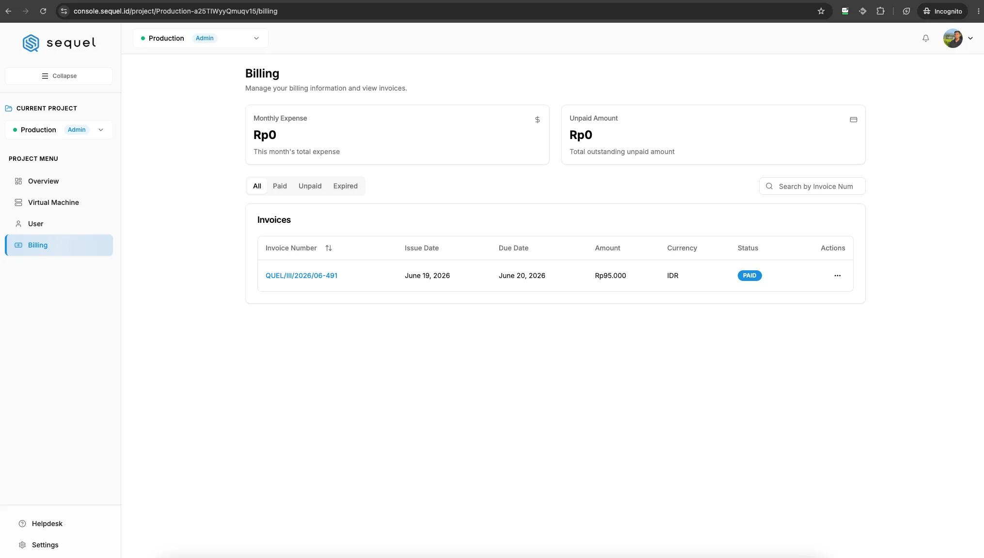The image size is (984, 558).
Task: Switch to the Paid tab
Action: click(x=280, y=186)
